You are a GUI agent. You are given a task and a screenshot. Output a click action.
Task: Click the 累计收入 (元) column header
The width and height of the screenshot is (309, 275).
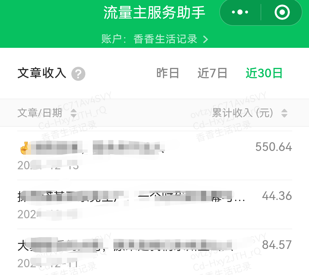tap(243, 113)
